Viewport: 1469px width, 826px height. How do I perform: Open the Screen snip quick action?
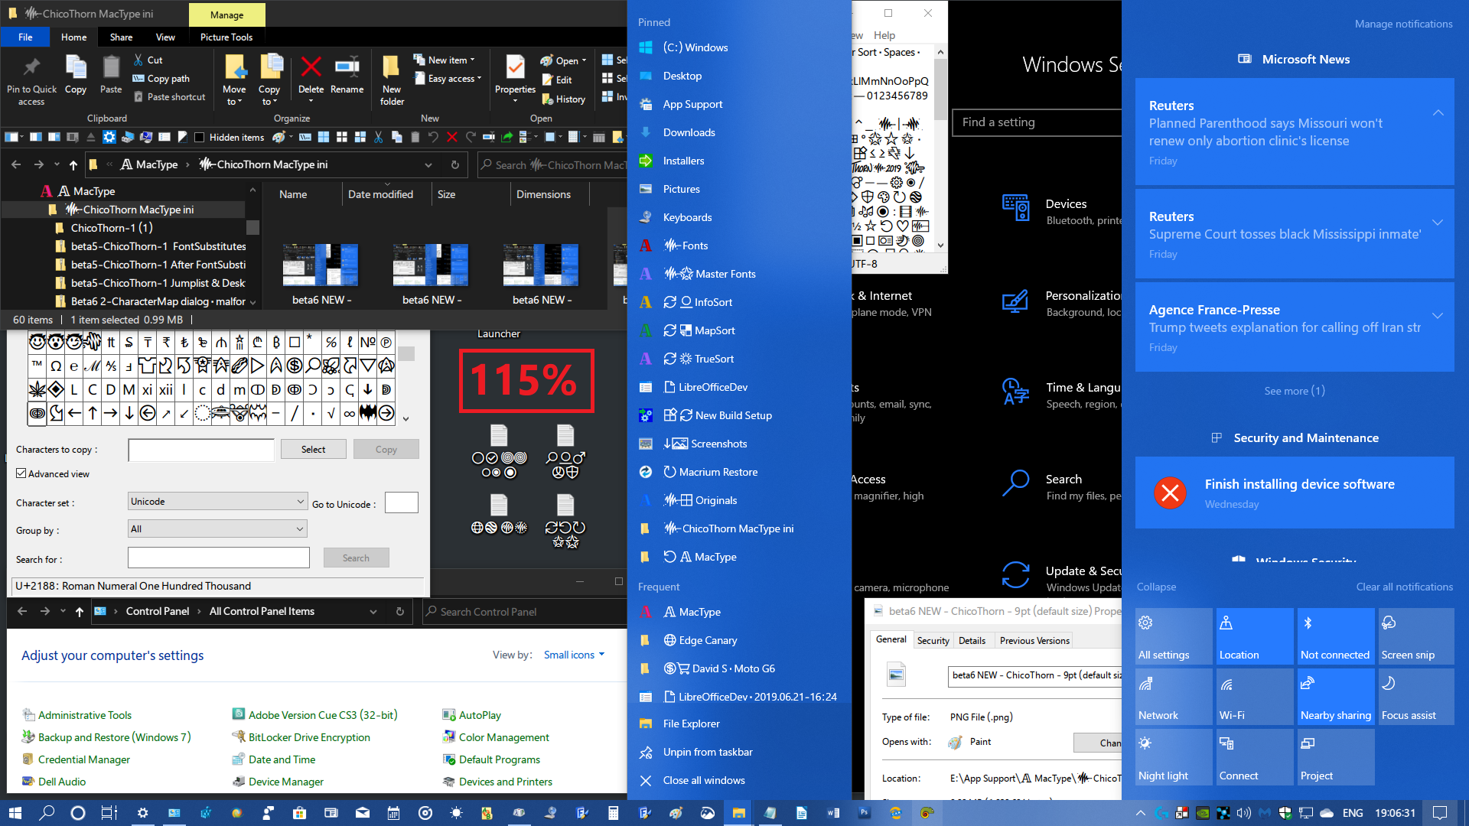pos(1415,636)
